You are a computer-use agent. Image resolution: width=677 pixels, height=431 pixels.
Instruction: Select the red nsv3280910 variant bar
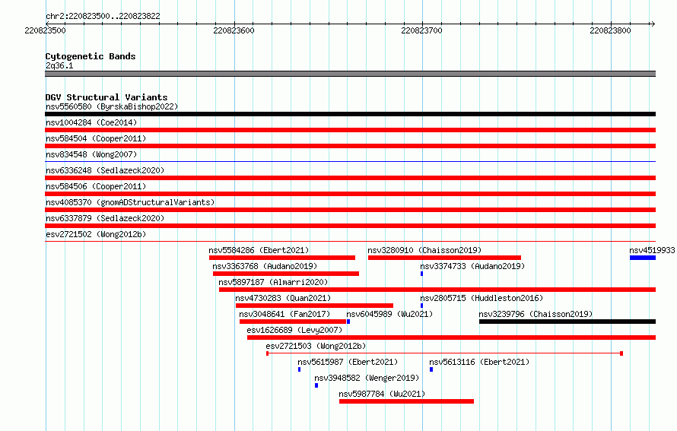click(444, 258)
